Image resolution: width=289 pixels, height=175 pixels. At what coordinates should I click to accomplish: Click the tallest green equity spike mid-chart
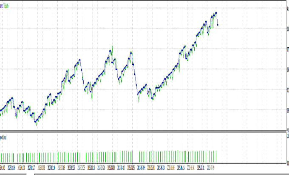pyautogui.click(x=112, y=46)
